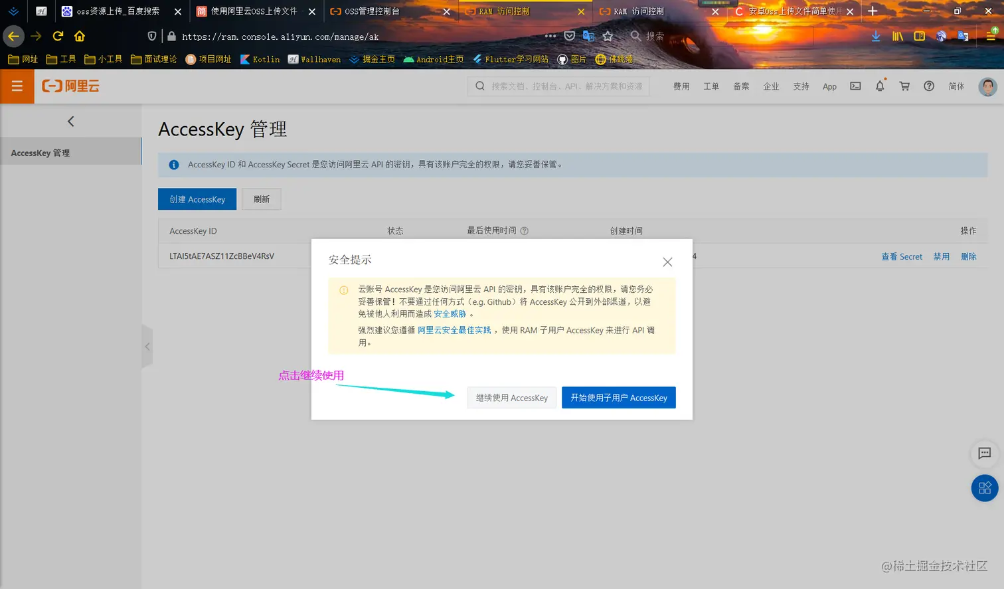Click the 查看 Secret link
The image size is (1004, 589).
pyautogui.click(x=901, y=256)
